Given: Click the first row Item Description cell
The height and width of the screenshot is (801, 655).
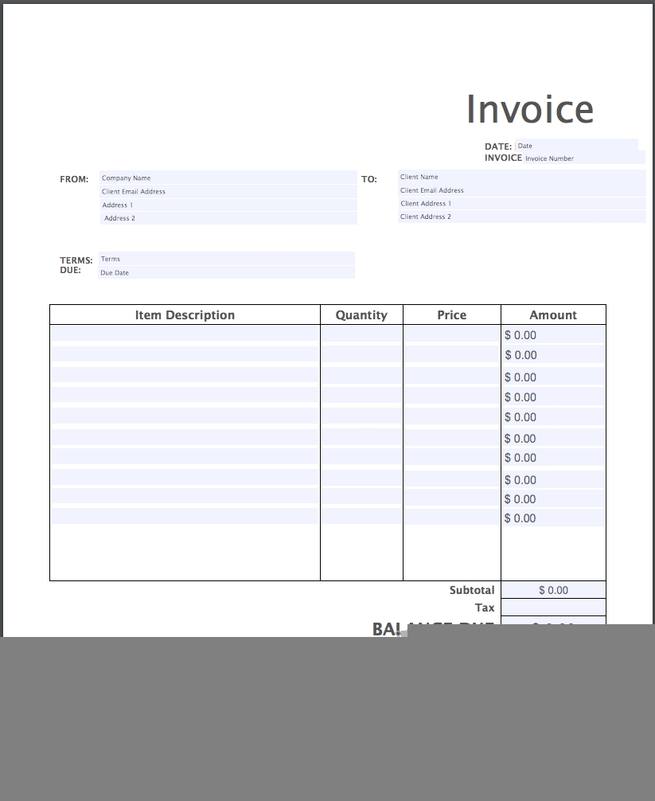Looking at the screenshot, I should coord(185,334).
